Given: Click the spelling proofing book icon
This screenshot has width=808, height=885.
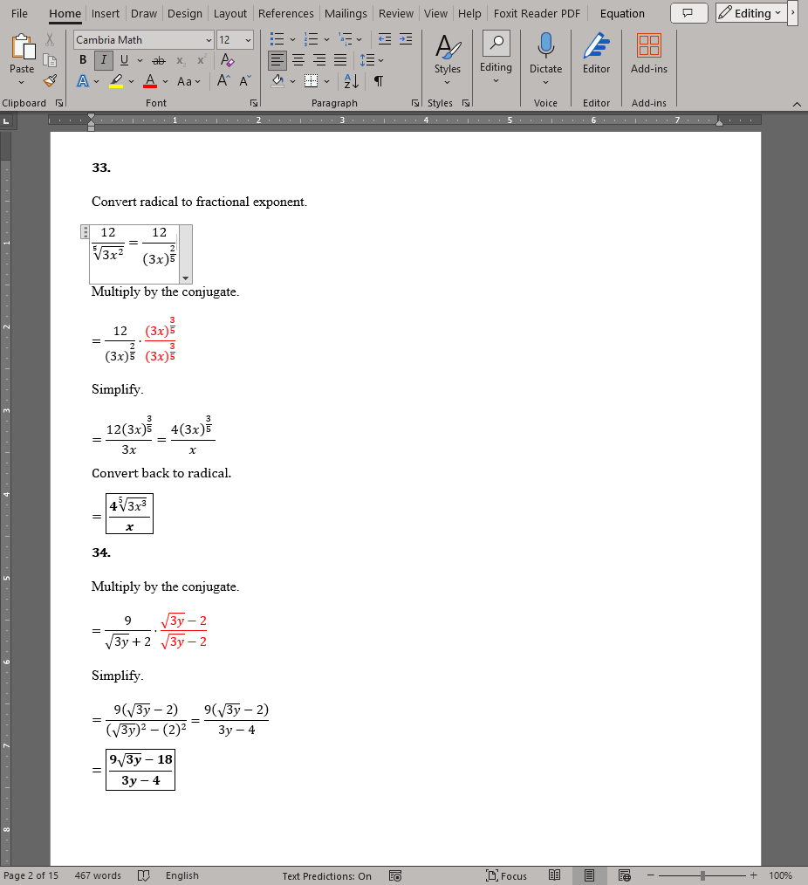Looking at the screenshot, I should coord(144,875).
